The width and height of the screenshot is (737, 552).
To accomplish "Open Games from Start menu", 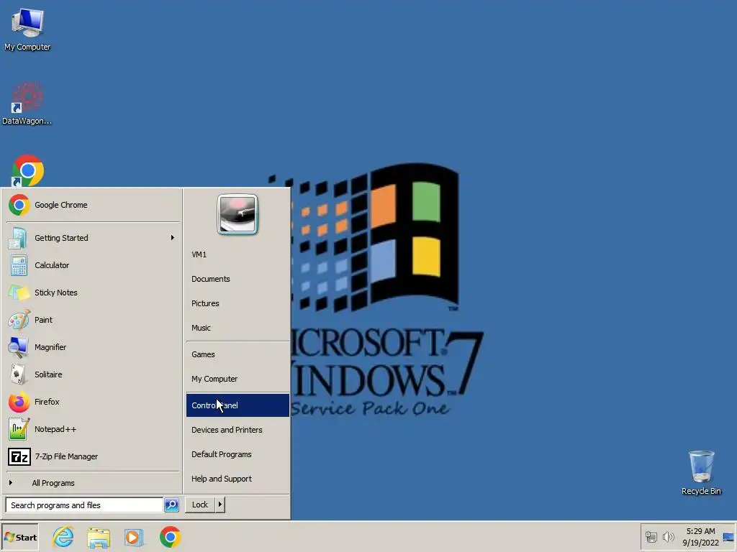I will (x=238, y=354).
